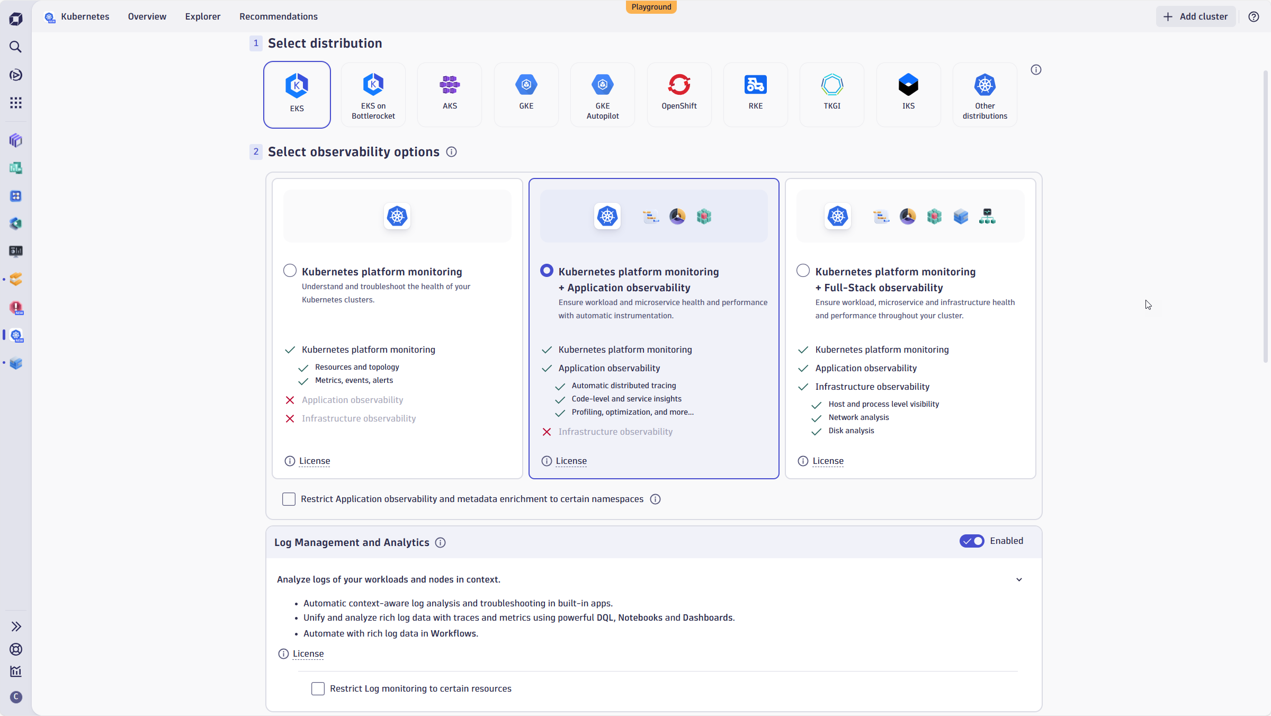Open the Overview tab
1271x716 pixels.
pos(147,16)
